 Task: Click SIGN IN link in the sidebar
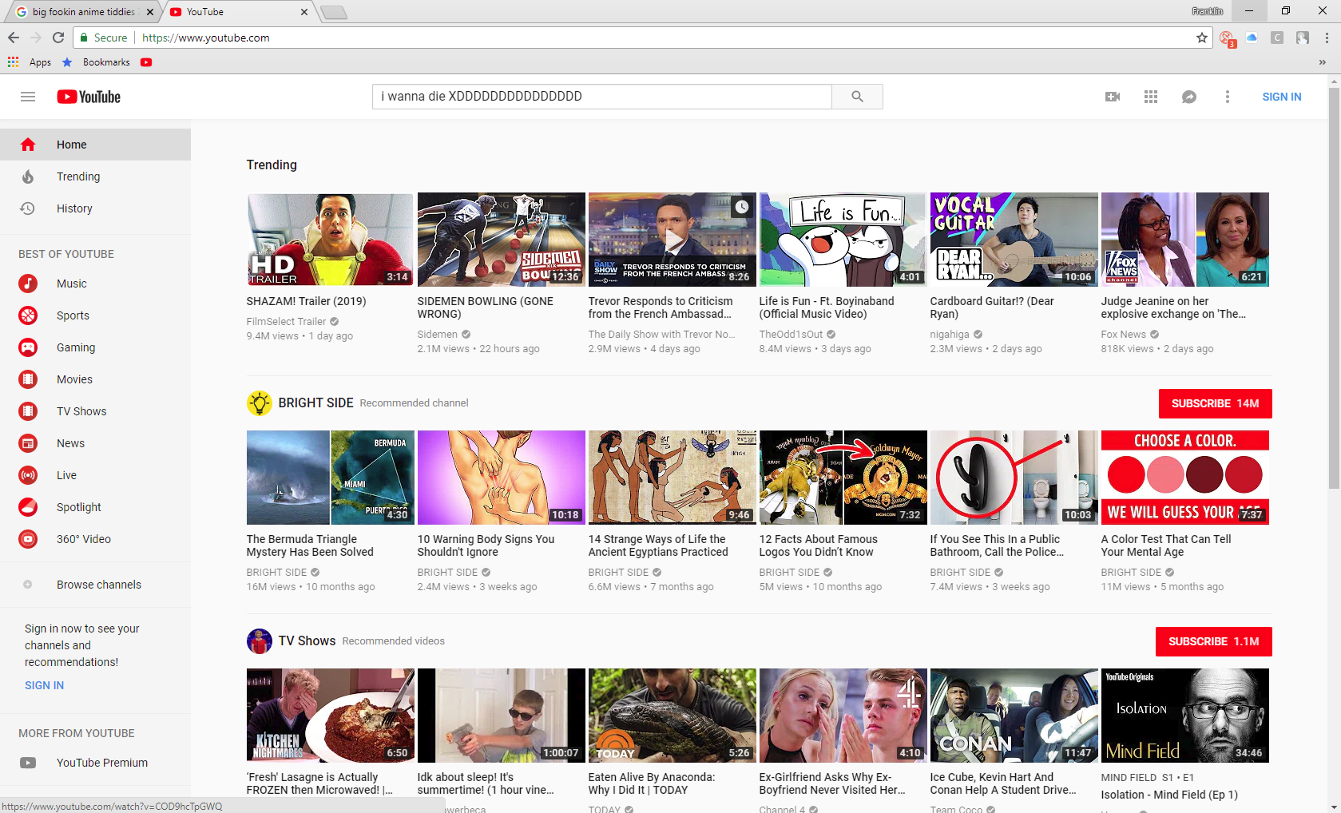[45, 685]
